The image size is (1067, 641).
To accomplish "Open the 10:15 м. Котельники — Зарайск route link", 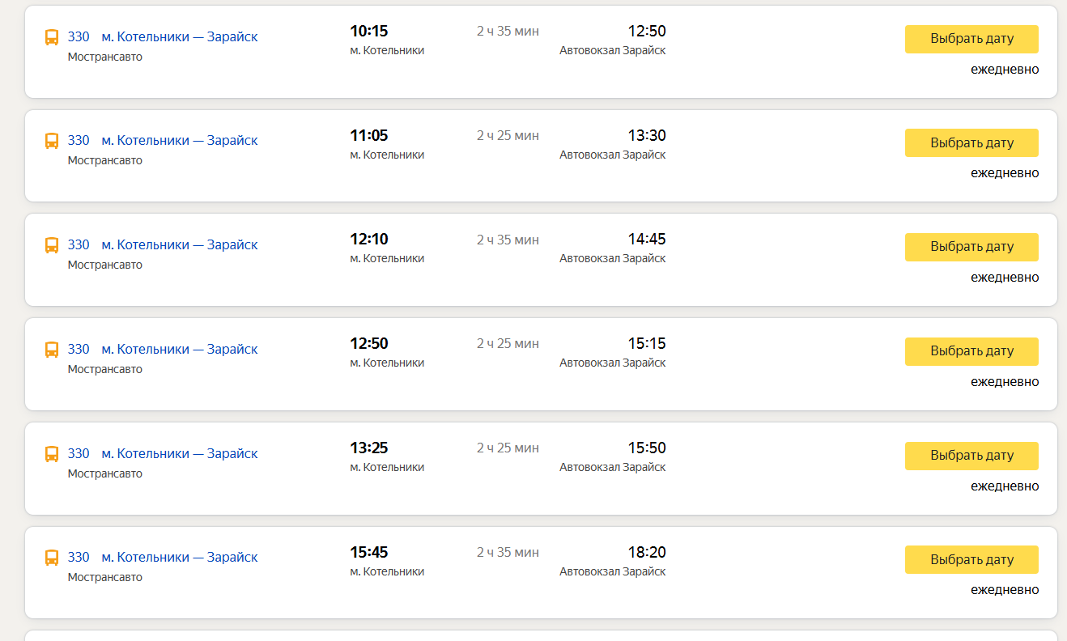I will (180, 36).
